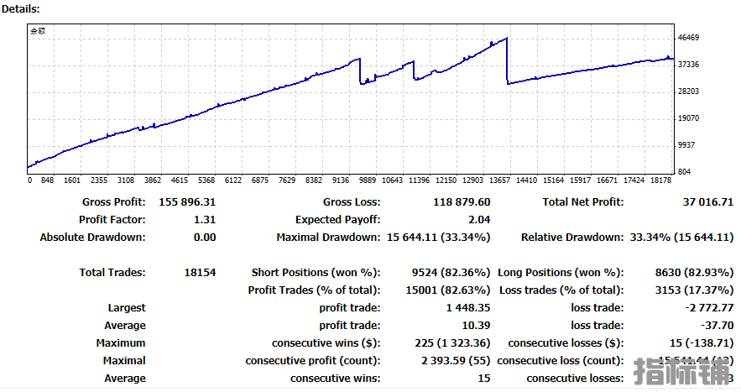The height and width of the screenshot is (392, 741).
Task: Click the consecutive losses ($): label
Action: [x=566, y=342]
